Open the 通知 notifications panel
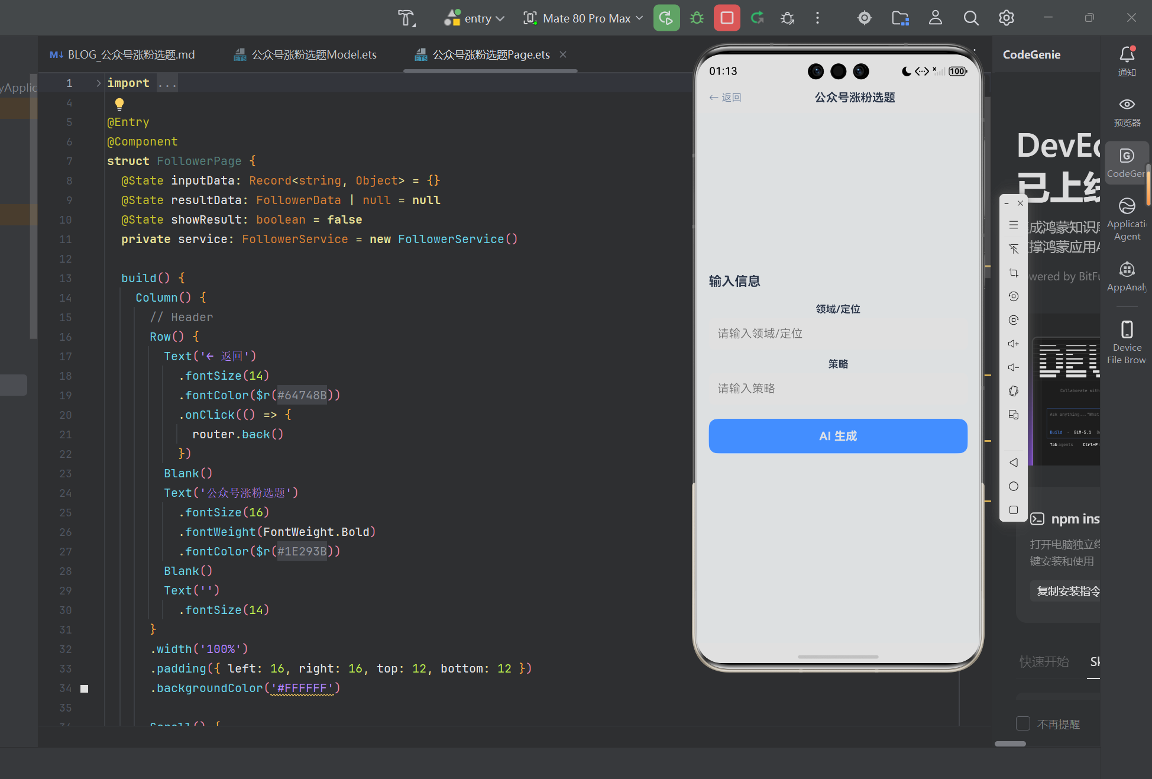 (1127, 61)
